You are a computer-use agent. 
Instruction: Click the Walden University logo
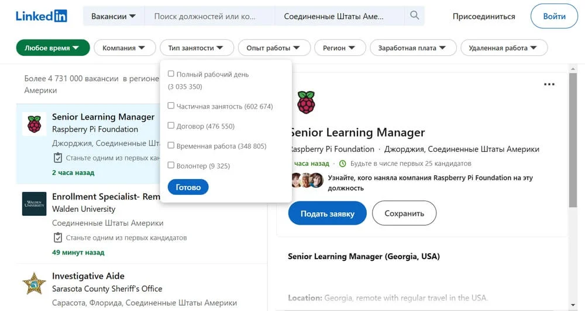click(34, 204)
